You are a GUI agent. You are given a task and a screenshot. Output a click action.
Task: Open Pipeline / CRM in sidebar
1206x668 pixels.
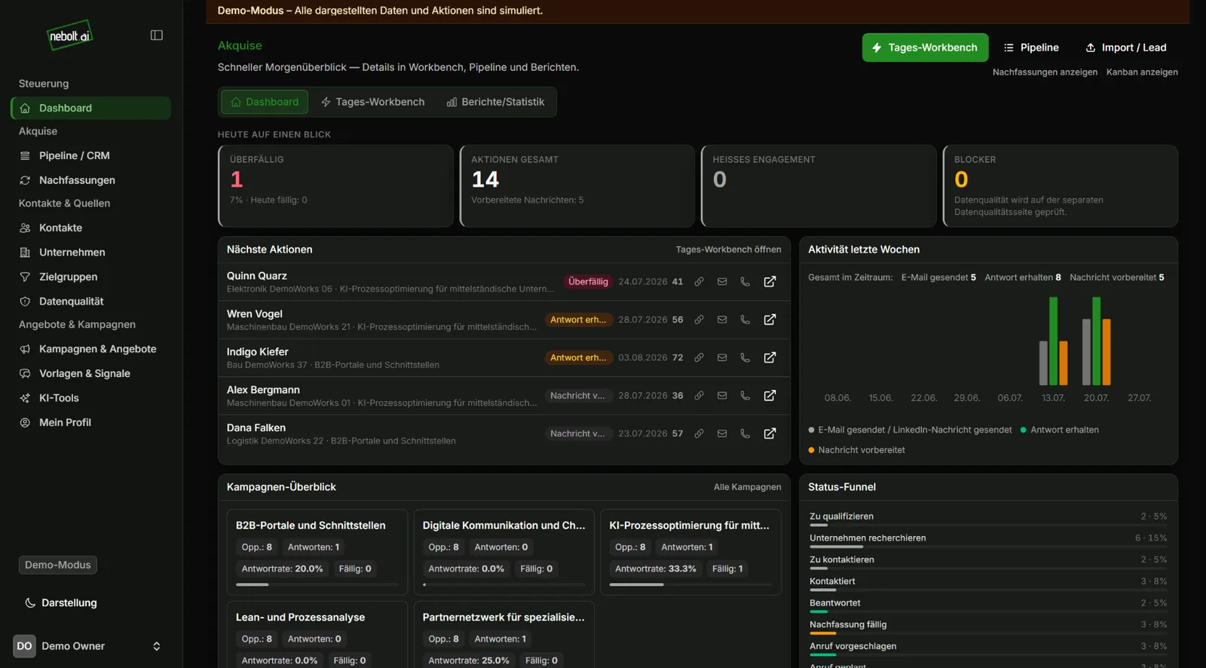coord(90,155)
